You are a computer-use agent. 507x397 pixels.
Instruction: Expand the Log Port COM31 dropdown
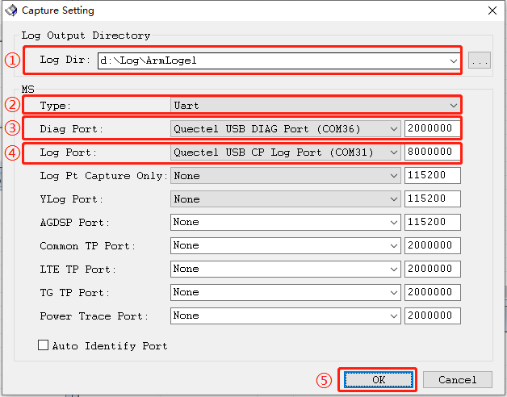[393, 153]
